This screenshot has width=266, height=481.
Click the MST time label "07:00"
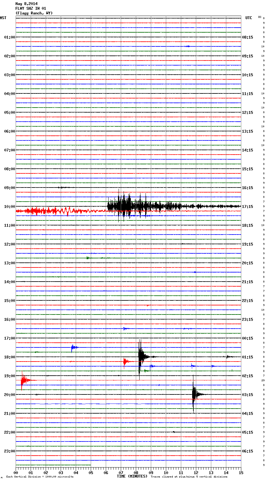[9, 150]
